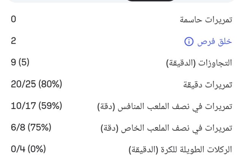The width and height of the screenshot is (243, 166).
Task: Click the dark pill tab at top
Action: 151,1
